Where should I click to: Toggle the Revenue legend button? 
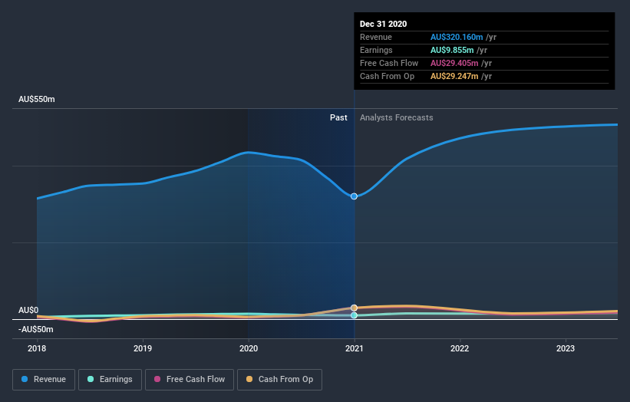click(x=44, y=380)
